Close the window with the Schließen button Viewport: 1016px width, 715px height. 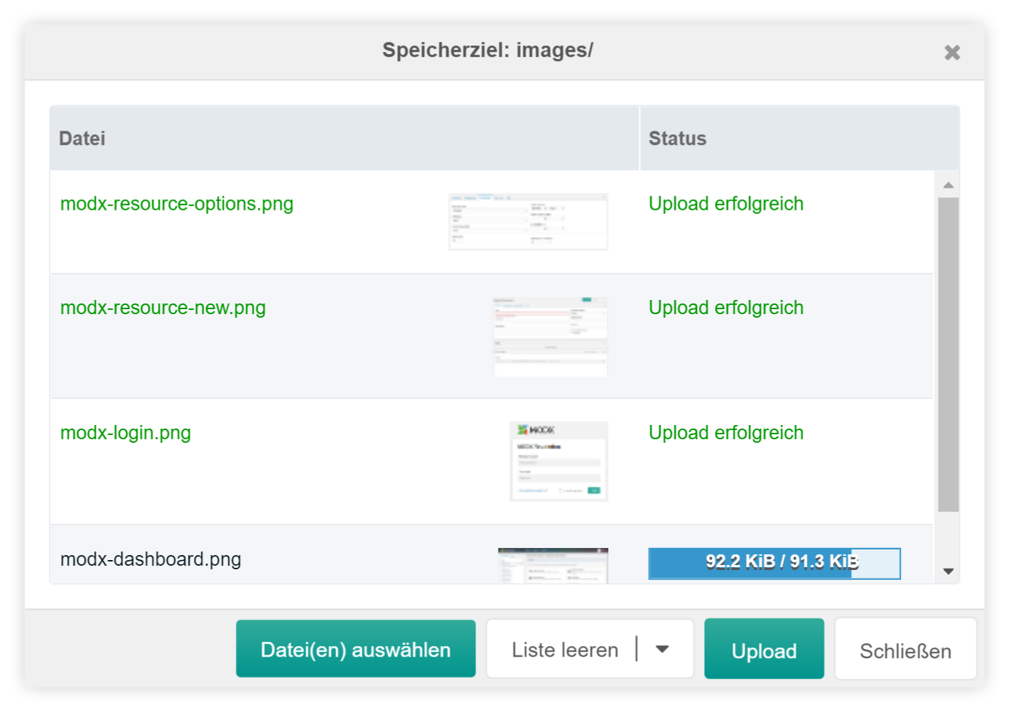905,650
